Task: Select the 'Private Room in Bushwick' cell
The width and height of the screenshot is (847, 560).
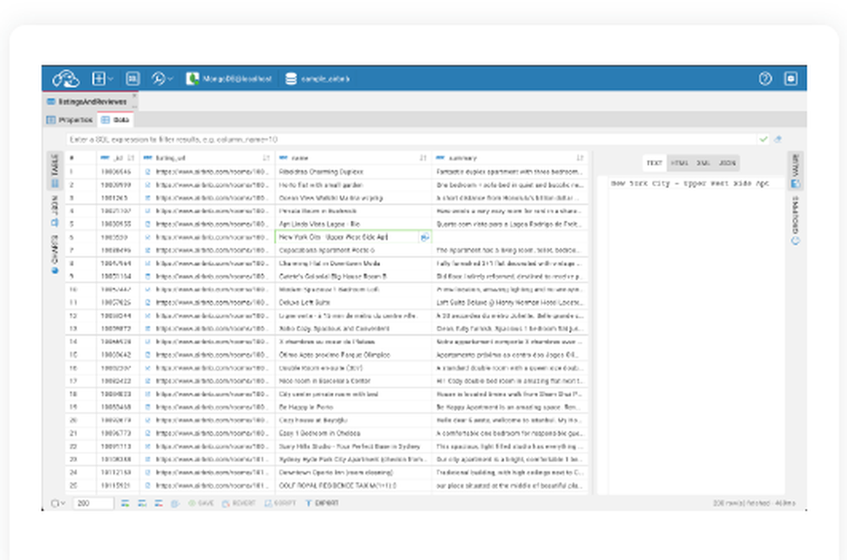Action: tap(353, 211)
